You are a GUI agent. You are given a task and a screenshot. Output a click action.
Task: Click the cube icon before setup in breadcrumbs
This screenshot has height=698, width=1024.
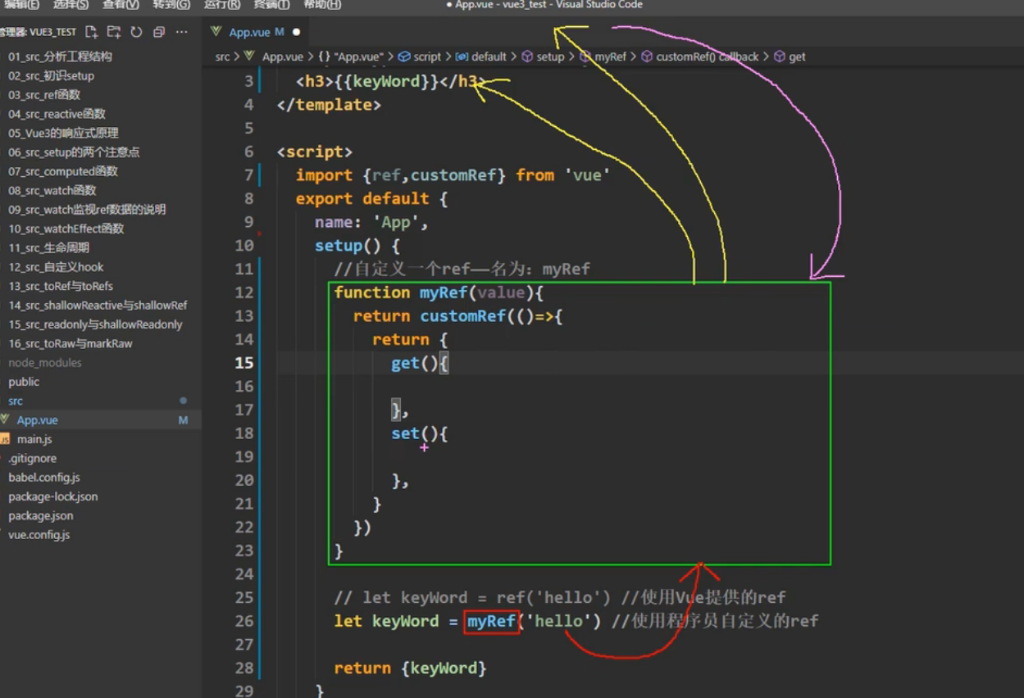[528, 57]
